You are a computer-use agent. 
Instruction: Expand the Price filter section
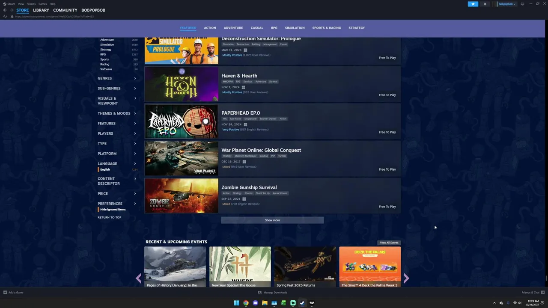tap(117, 193)
